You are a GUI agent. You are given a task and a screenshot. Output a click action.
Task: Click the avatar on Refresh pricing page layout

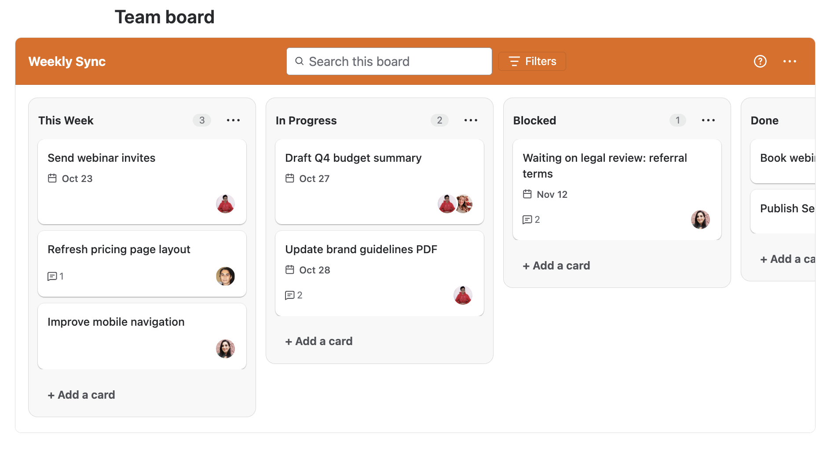pyautogui.click(x=225, y=276)
